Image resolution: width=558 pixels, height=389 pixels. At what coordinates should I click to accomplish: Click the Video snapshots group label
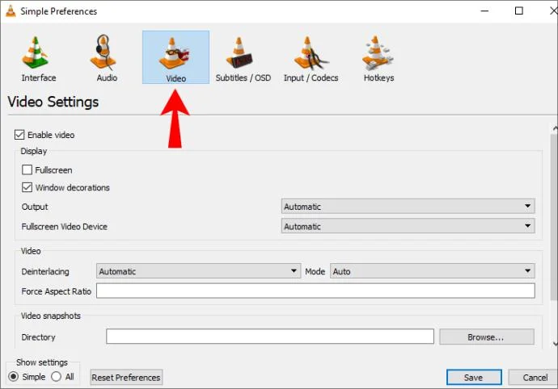pos(50,316)
